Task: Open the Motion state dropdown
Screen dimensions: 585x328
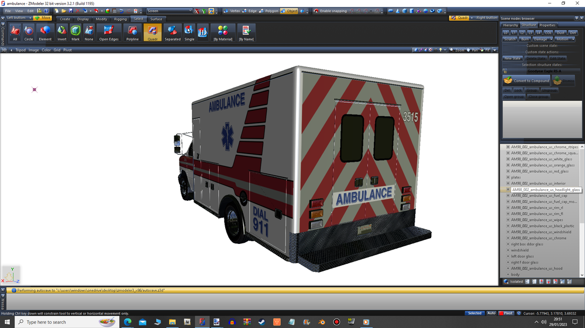Action: point(573,39)
